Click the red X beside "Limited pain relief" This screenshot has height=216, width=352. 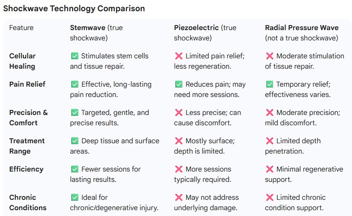point(178,56)
